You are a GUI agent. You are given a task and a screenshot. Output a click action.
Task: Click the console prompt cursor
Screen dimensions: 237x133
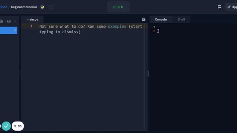pyautogui.click(x=158, y=31)
